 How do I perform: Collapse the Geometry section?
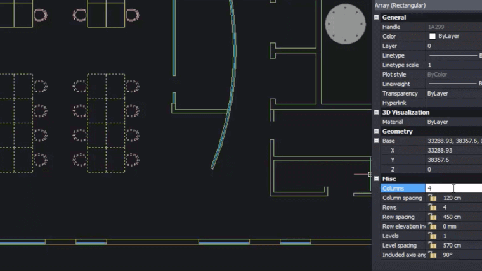pos(377,132)
